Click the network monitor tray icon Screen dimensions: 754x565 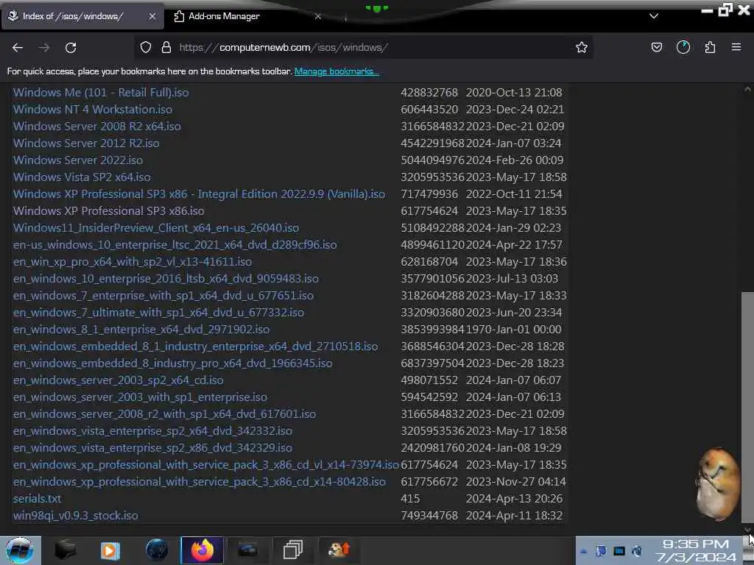[x=619, y=551]
